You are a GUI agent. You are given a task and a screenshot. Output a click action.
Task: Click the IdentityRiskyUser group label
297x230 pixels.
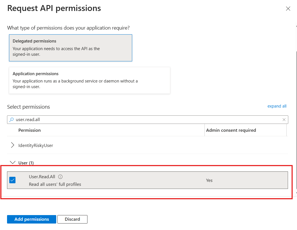36,146
